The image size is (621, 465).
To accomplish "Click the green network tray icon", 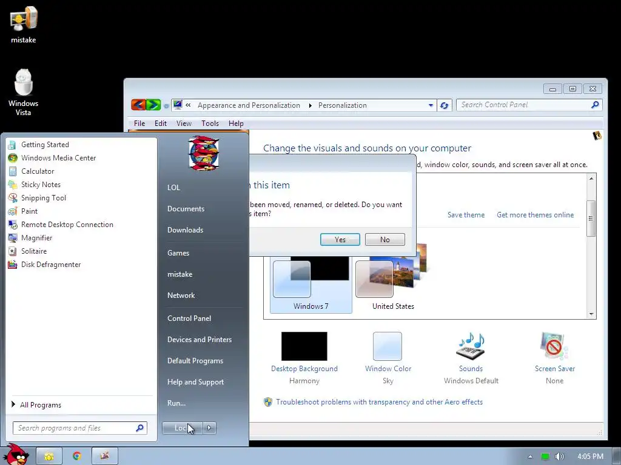I will pos(545,457).
